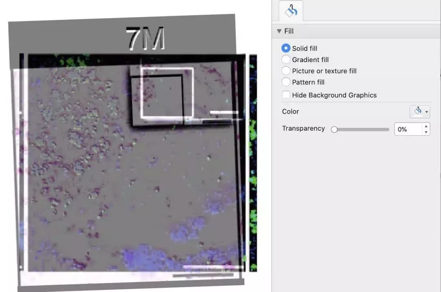Select the white scale bar near inset
Screen dimensions: 441x292
[224, 112]
